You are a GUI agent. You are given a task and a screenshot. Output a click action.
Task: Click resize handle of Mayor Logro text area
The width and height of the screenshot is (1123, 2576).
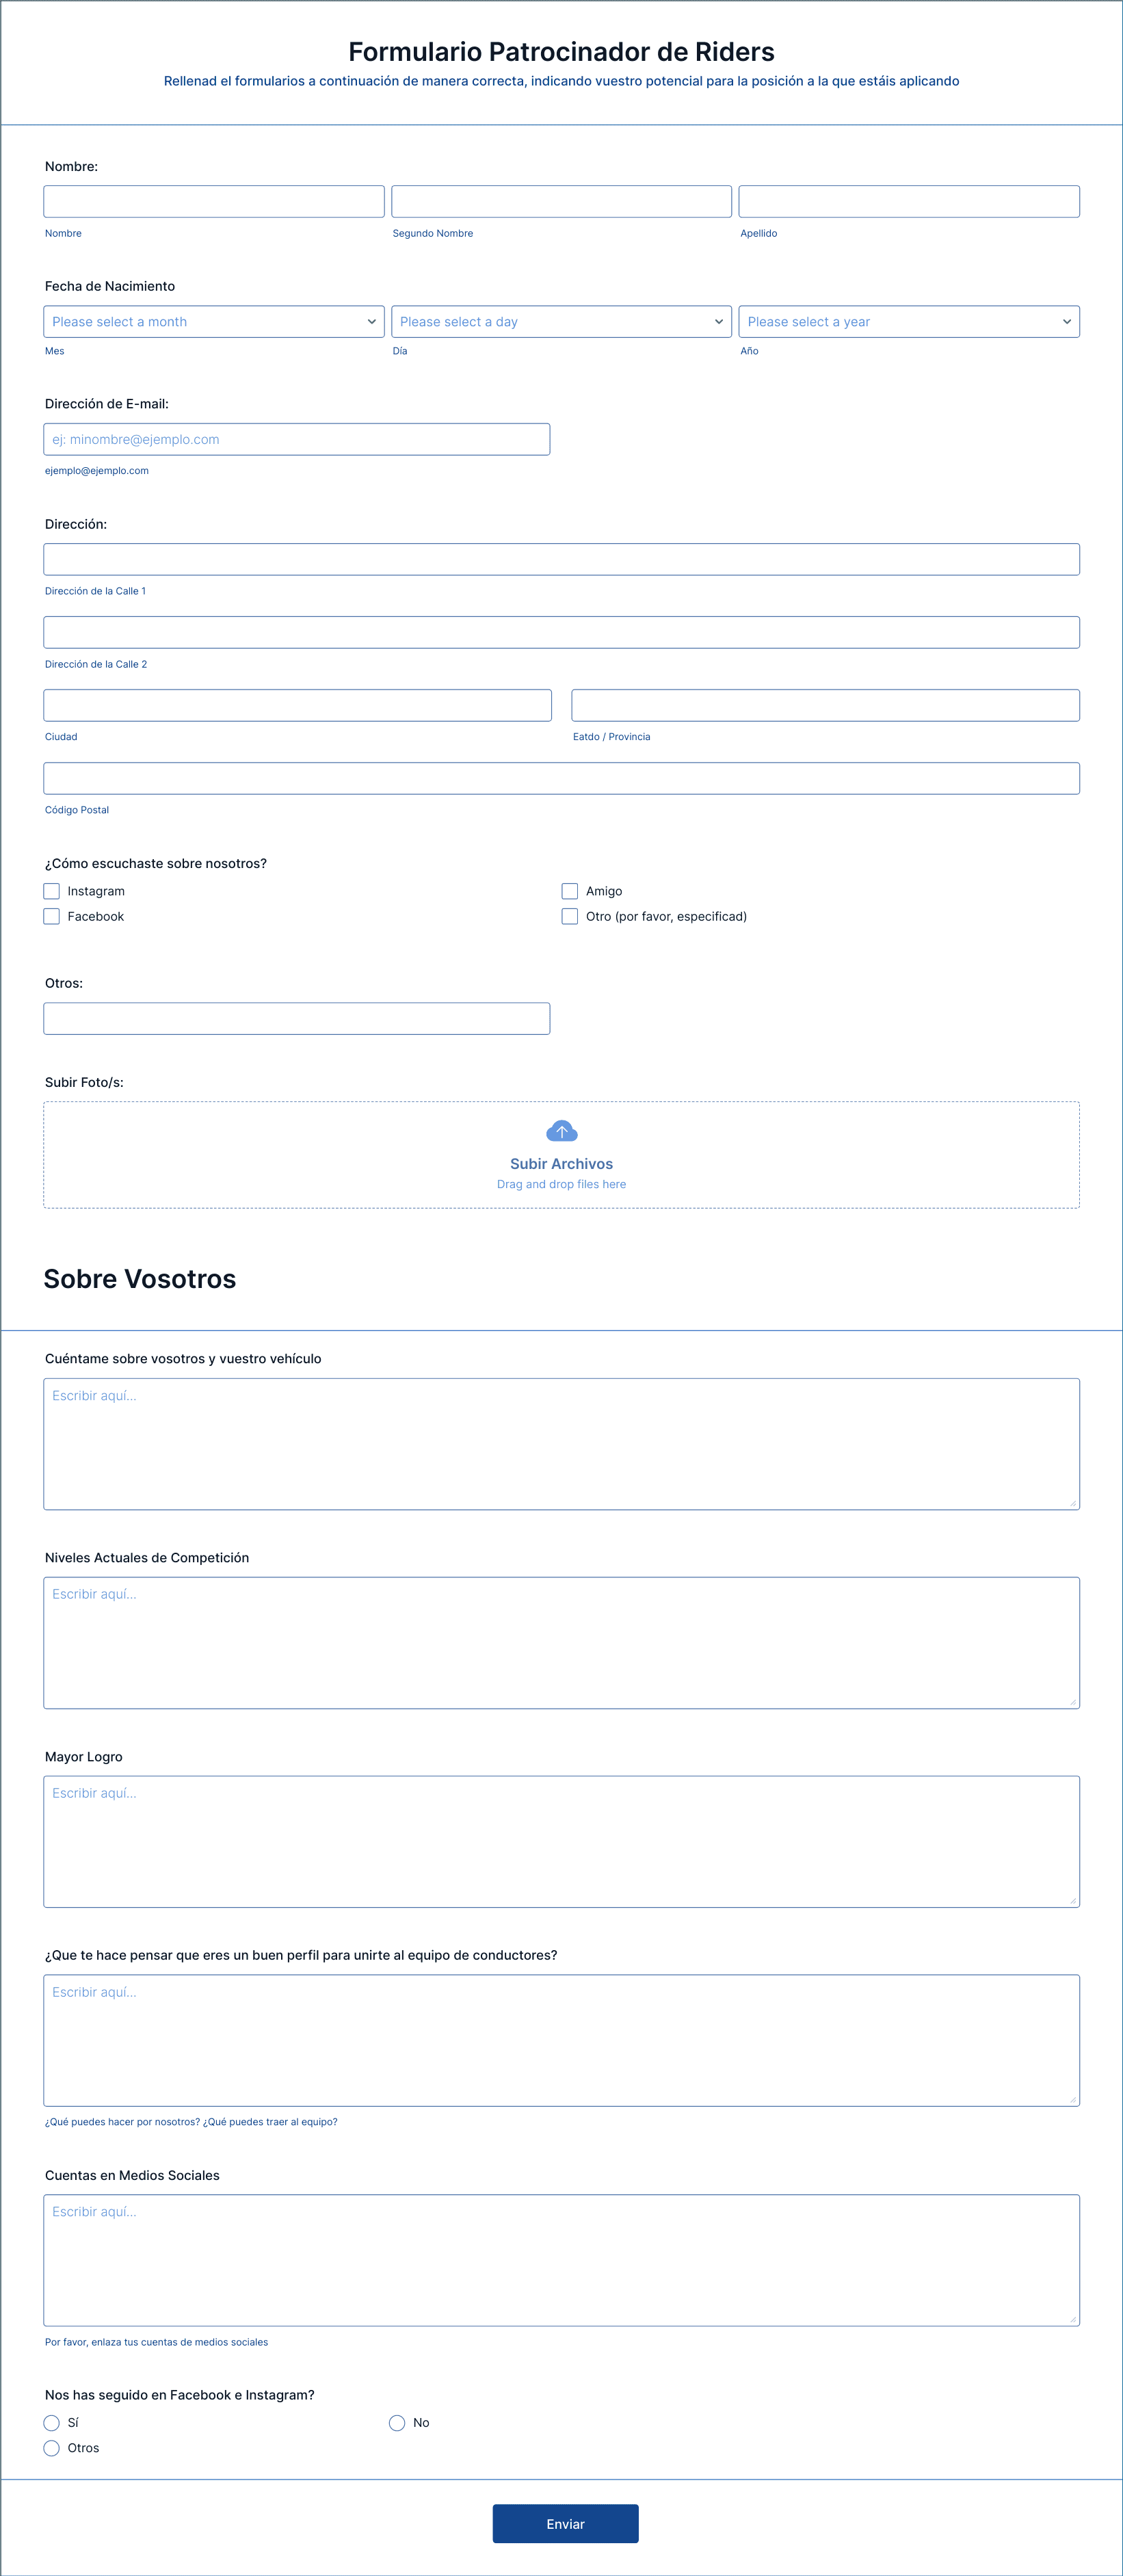point(1072,1900)
